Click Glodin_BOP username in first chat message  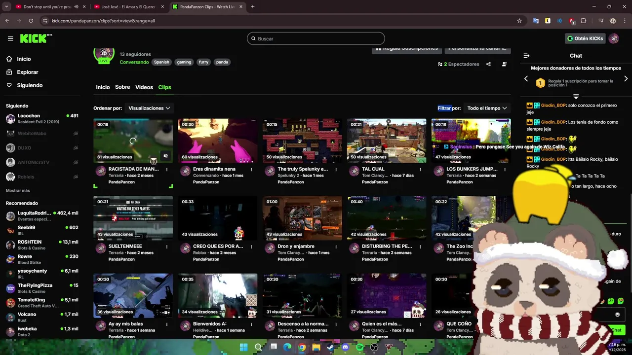[x=553, y=106]
